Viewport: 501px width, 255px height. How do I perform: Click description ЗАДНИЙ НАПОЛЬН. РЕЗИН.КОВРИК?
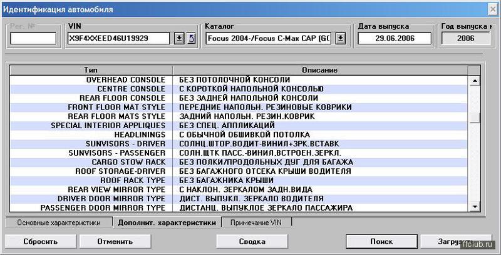(x=247, y=116)
